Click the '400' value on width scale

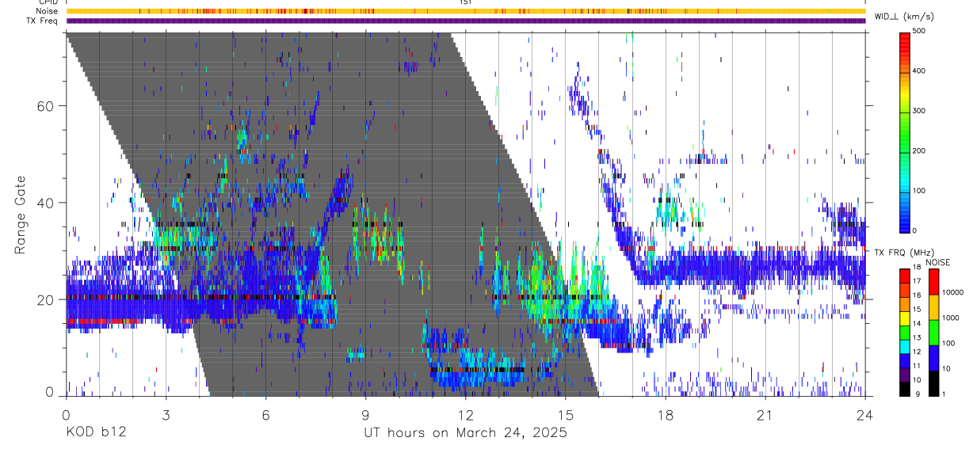click(x=918, y=71)
